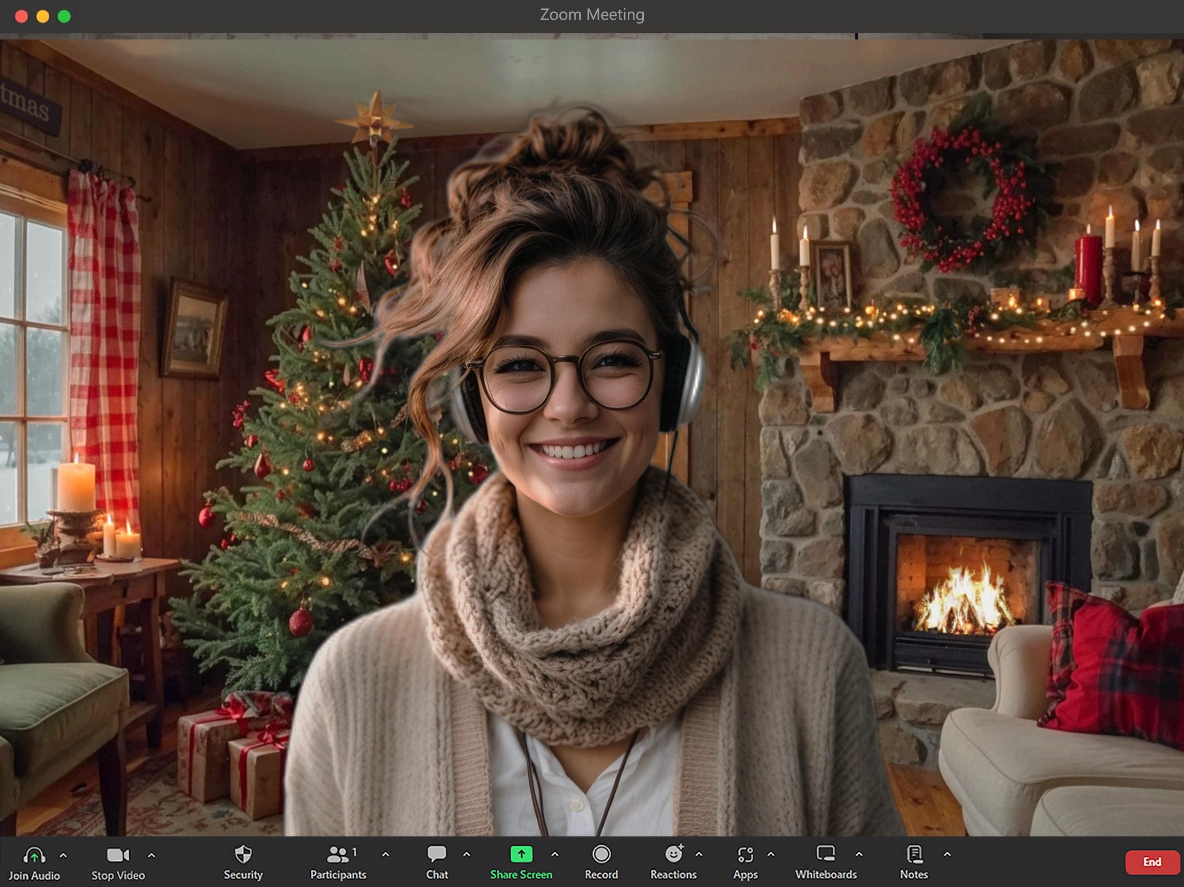Open the Whiteboards chevron menu
The height and width of the screenshot is (887, 1184).
[859, 856]
